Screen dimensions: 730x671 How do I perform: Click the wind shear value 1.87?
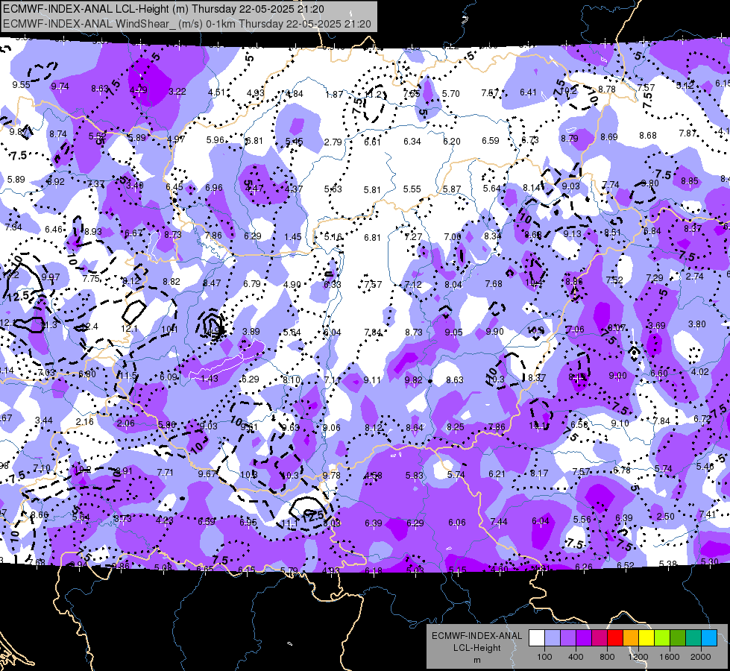point(334,95)
